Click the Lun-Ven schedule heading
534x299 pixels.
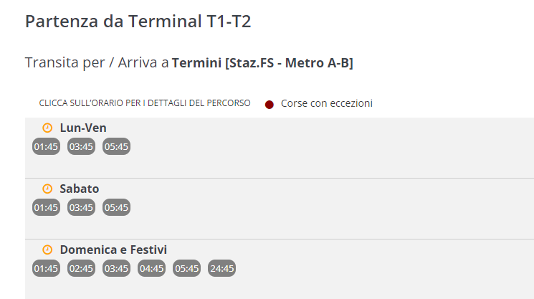click(x=83, y=128)
